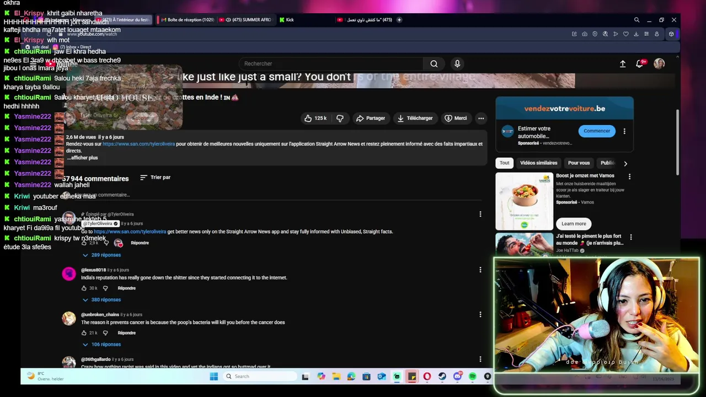Click the voice search microphone icon

coord(457,64)
